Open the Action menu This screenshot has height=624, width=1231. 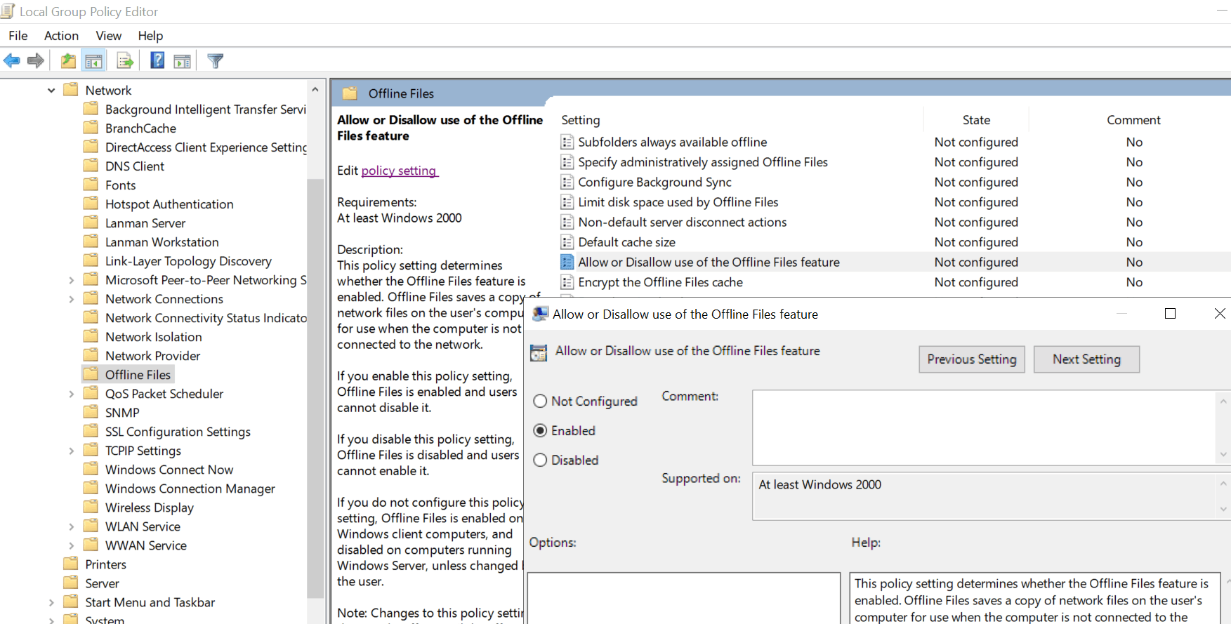pyautogui.click(x=61, y=36)
